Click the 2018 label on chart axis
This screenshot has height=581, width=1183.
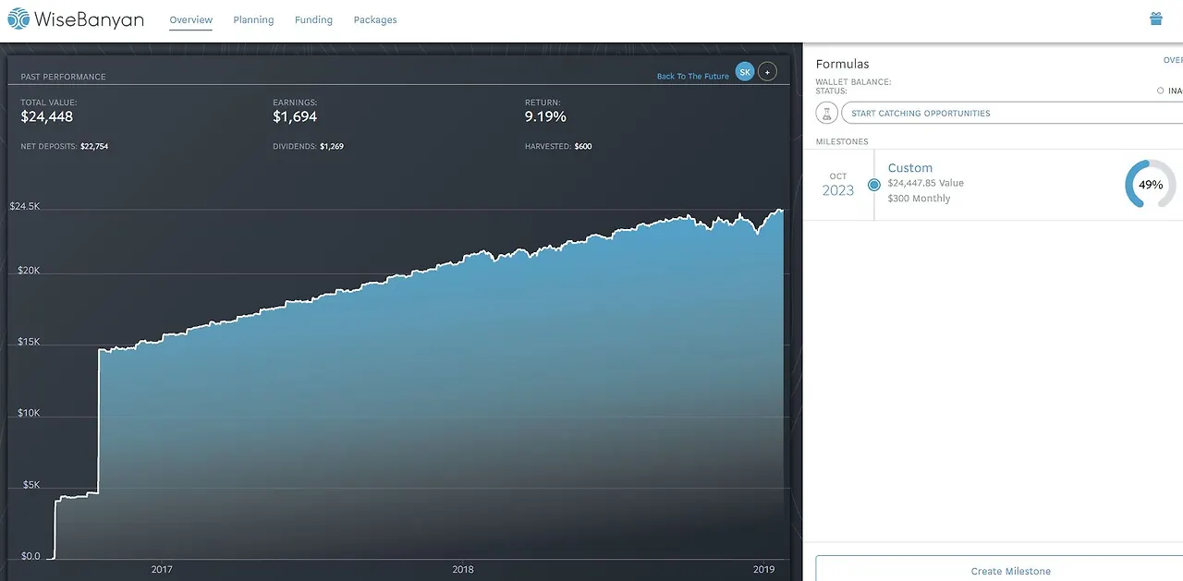pyautogui.click(x=463, y=569)
